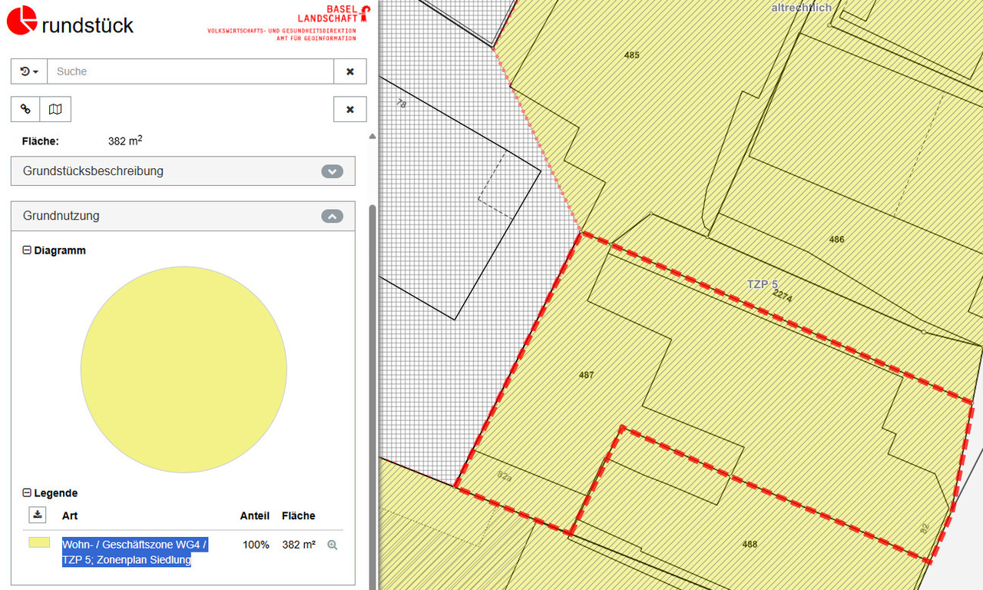Collapse the Legende section

pos(28,493)
